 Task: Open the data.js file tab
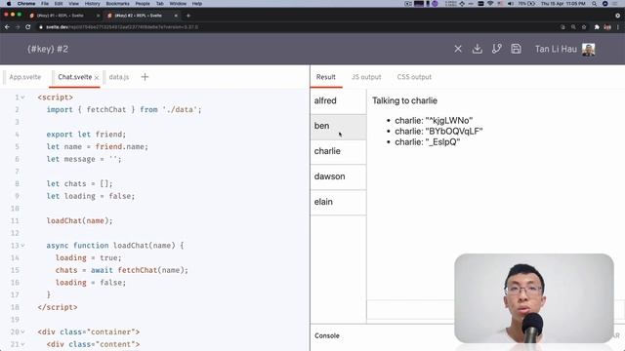pos(119,77)
